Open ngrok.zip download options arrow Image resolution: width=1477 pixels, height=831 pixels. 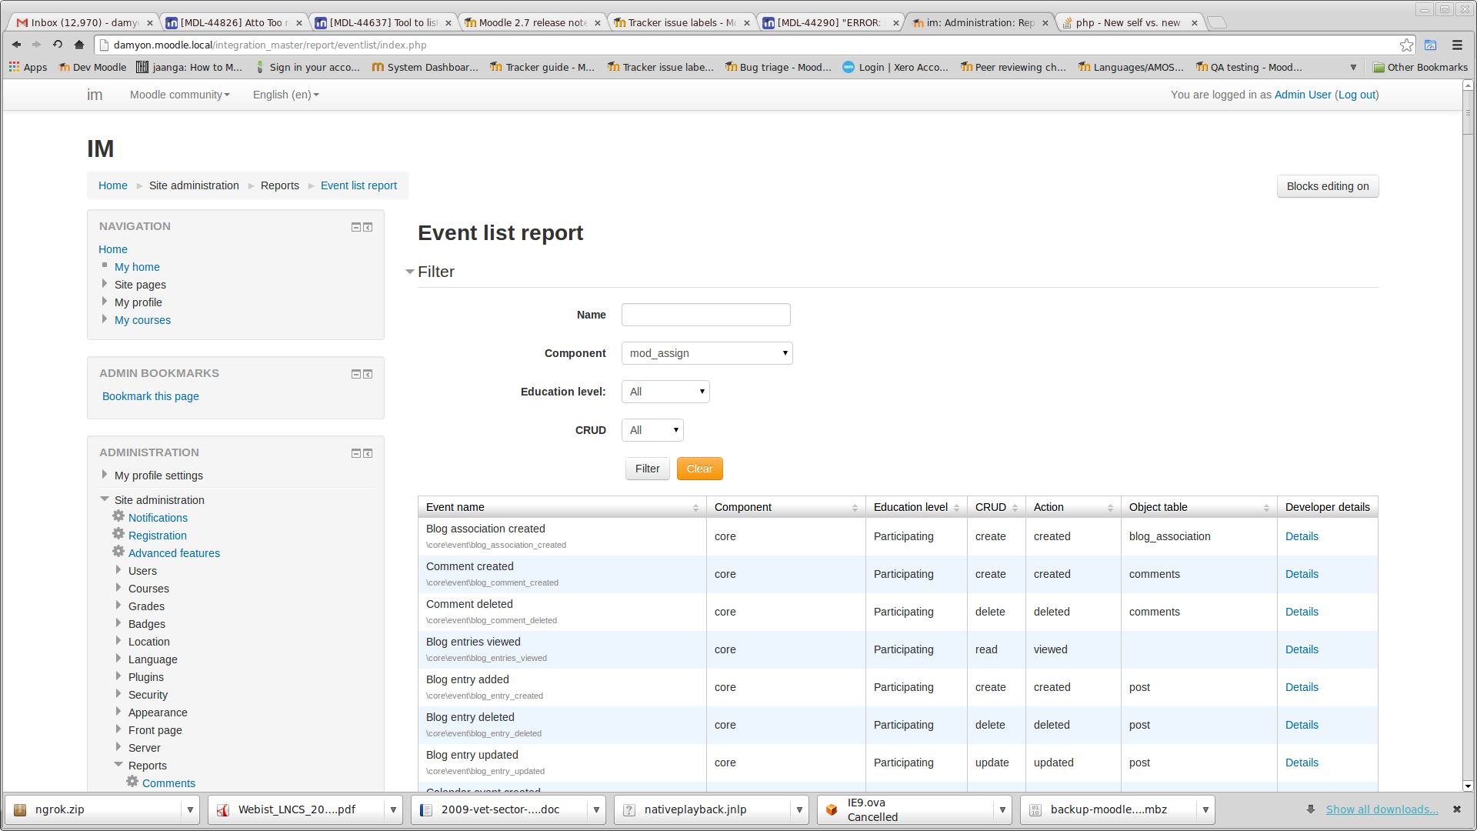click(x=190, y=809)
